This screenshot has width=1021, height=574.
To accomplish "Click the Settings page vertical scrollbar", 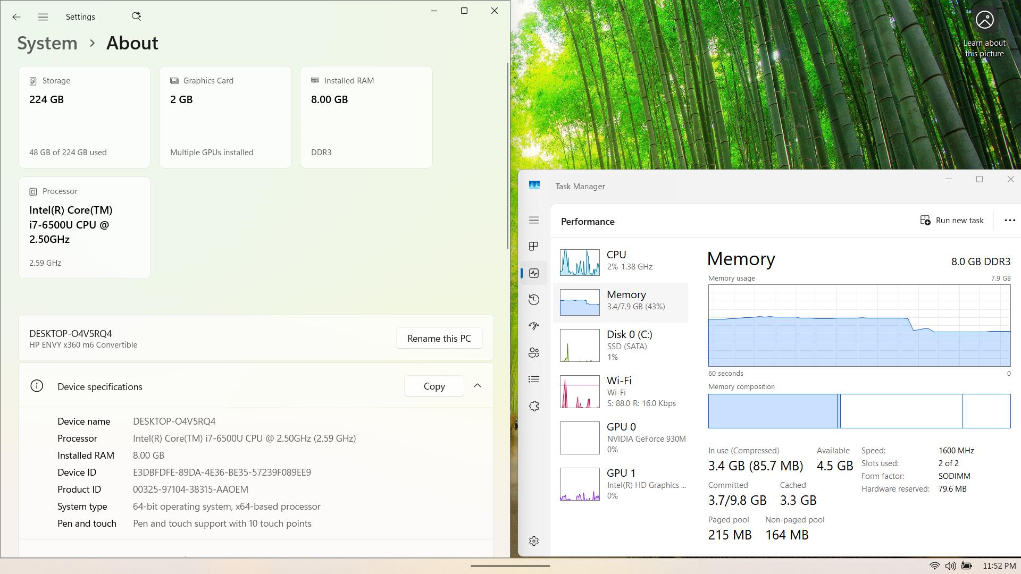I will click(x=507, y=155).
